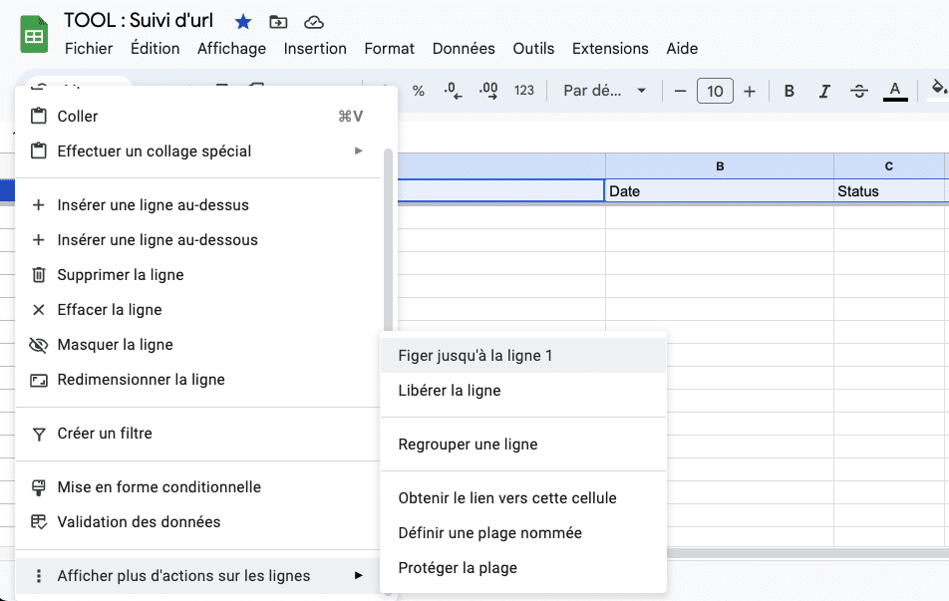
Task: Open the Extensions menu
Action: point(610,49)
